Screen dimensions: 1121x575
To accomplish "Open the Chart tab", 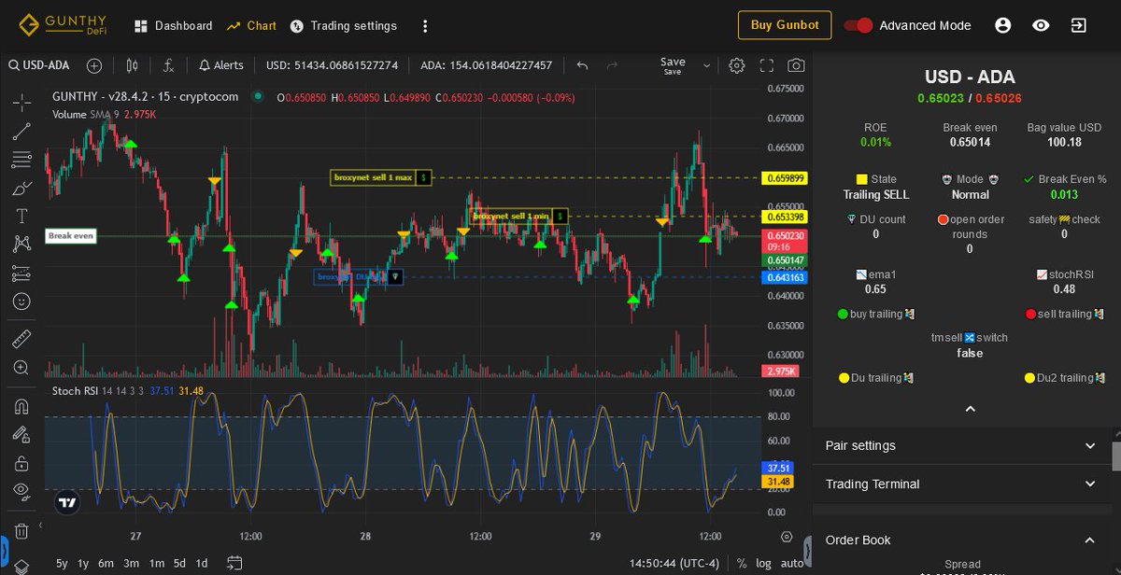I will pos(251,25).
